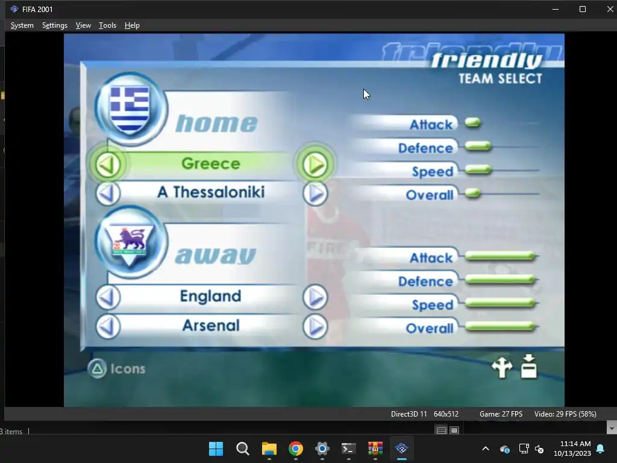This screenshot has height=463, width=617.
Task: Open WinRAR from the taskbar
Action: point(375,449)
